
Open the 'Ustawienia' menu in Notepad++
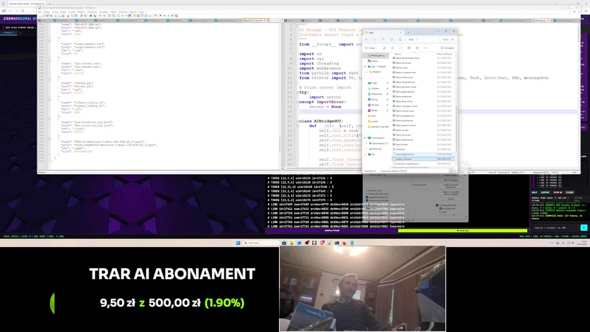pos(92,12)
